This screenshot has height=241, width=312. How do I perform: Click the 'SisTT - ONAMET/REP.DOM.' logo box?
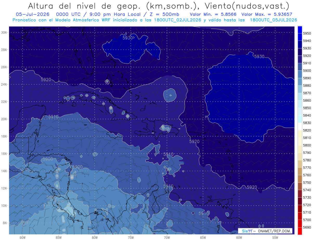coord(265,231)
